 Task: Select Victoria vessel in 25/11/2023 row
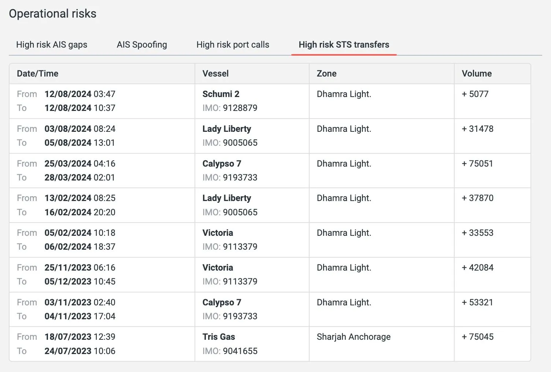click(x=218, y=268)
